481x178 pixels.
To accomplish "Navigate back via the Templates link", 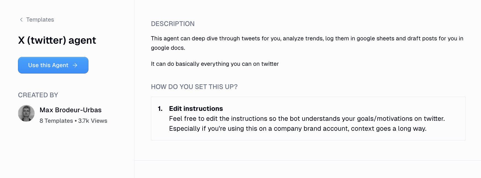I will pos(40,20).
